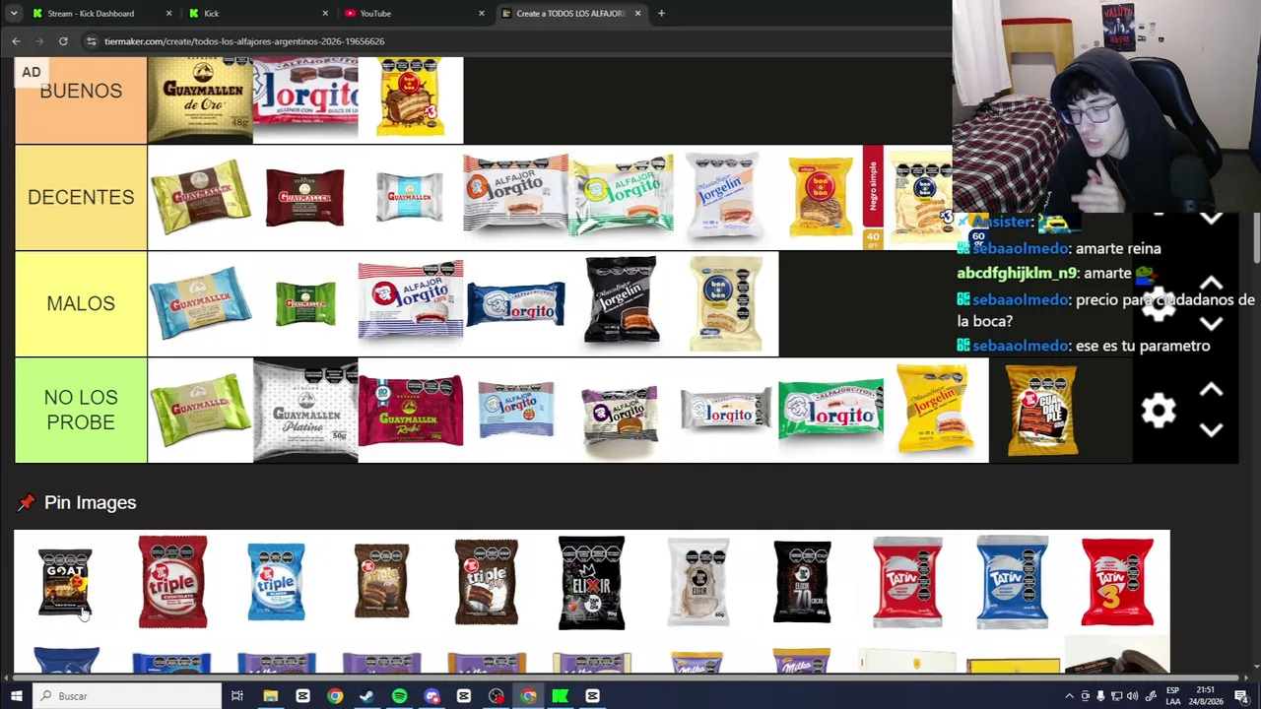1261x709 pixels.
Task: Open File Explorer from the taskbar
Action: 270,696
